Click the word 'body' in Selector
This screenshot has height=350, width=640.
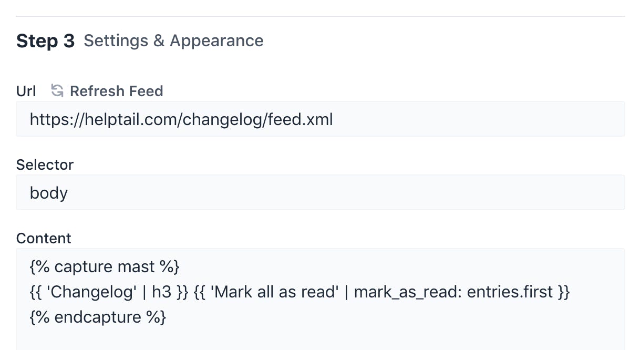click(x=49, y=193)
